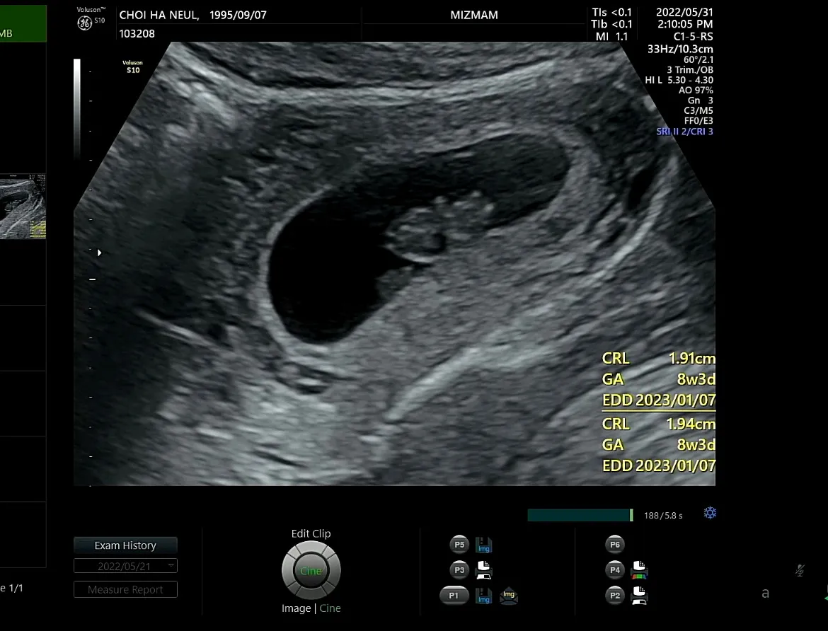Click the cine clip progress bar

pyautogui.click(x=580, y=515)
